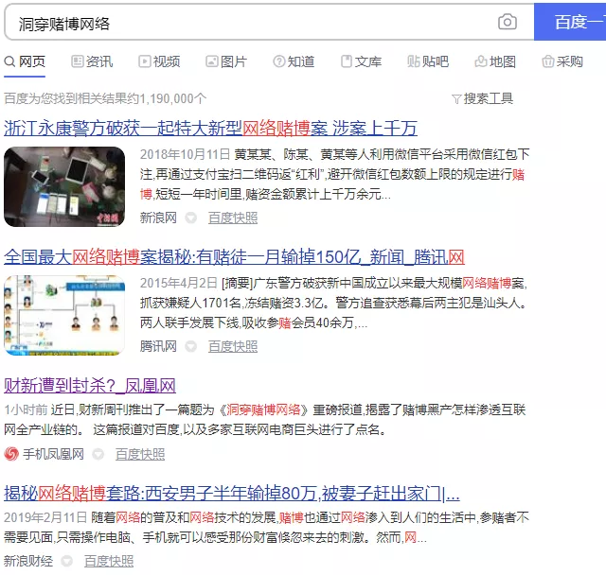Click the date 2018年10月11日 in first result

(186, 155)
